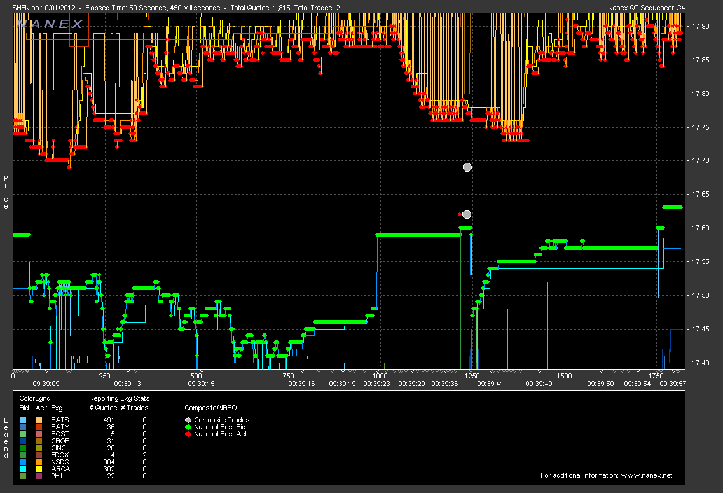Click the 09:39:41 time axis label

(490, 384)
